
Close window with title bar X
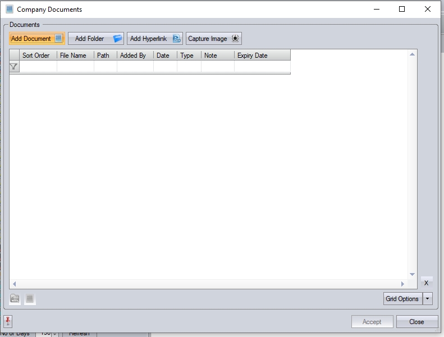click(x=428, y=9)
